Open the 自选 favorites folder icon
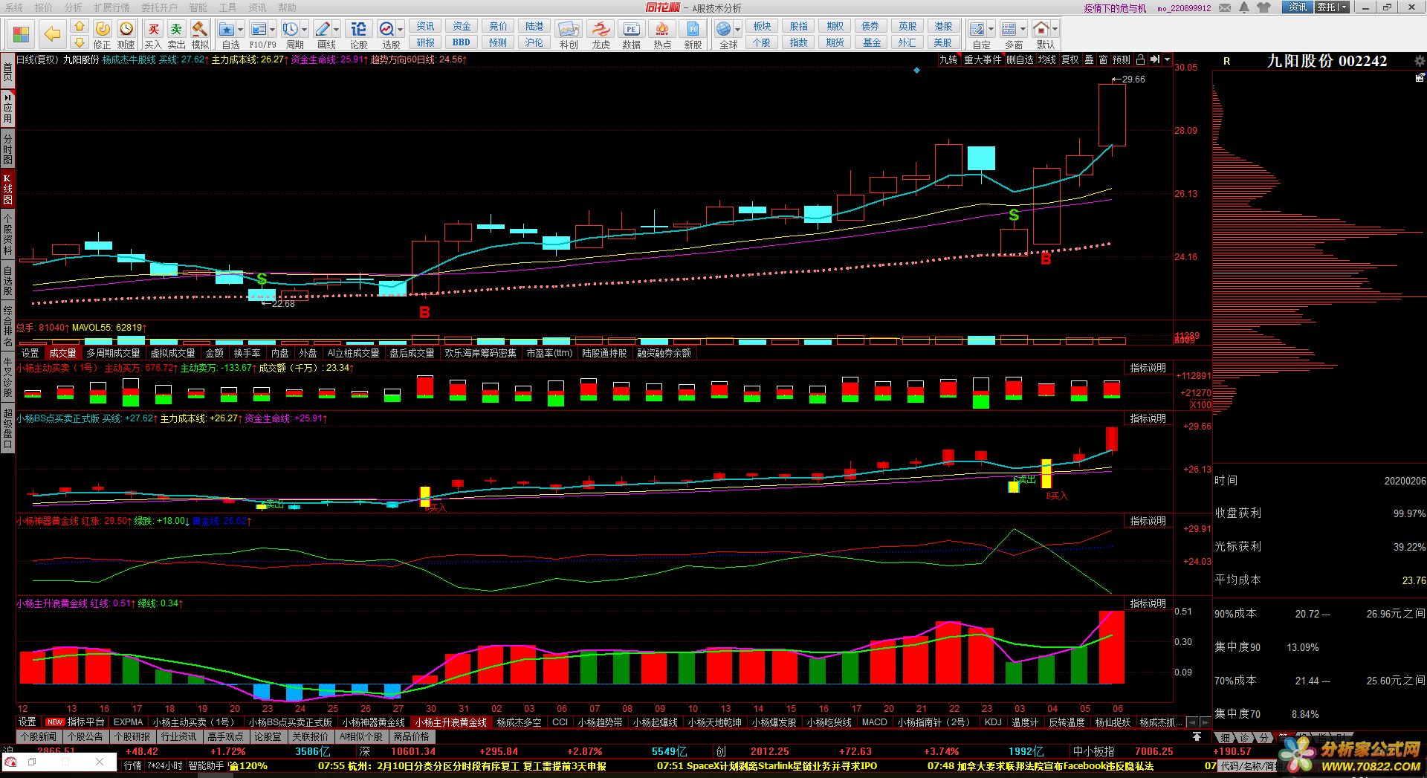The image size is (1427, 778). pyautogui.click(x=227, y=29)
